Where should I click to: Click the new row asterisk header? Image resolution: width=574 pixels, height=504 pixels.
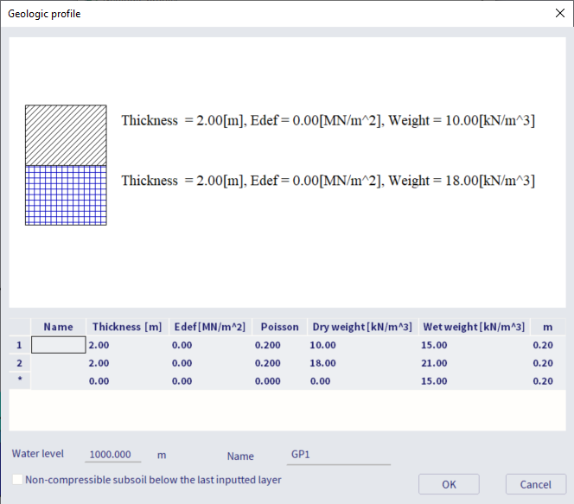pyautogui.click(x=19, y=381)
